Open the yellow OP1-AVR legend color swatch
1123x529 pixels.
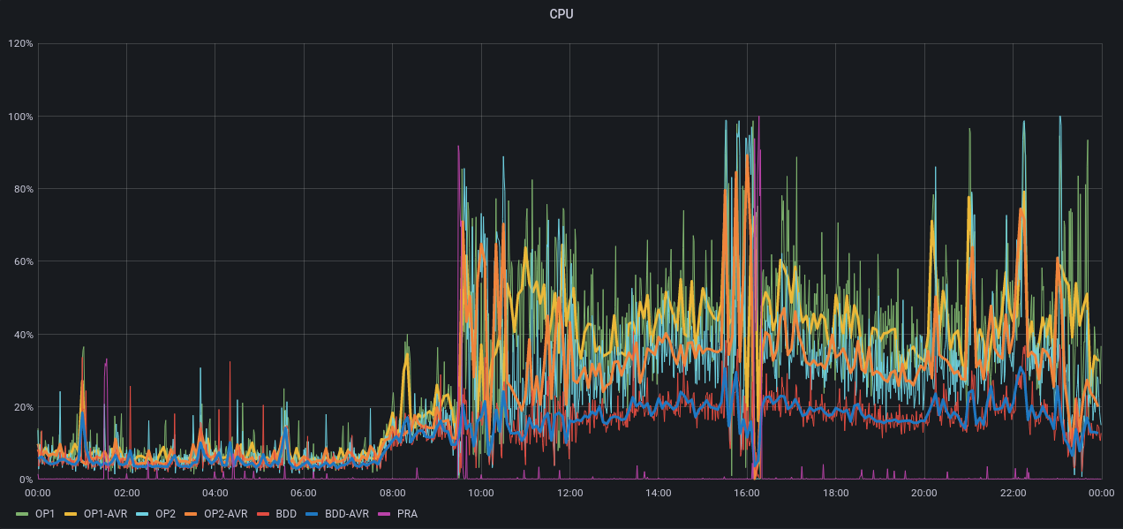(x=72, y=513)
